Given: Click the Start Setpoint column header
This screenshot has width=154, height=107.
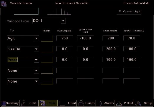Looking at the screenshot, I should 64,31.
